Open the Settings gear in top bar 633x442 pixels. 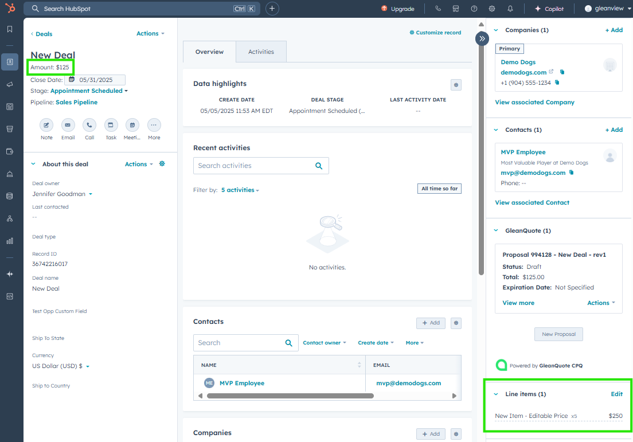point(492,9)
